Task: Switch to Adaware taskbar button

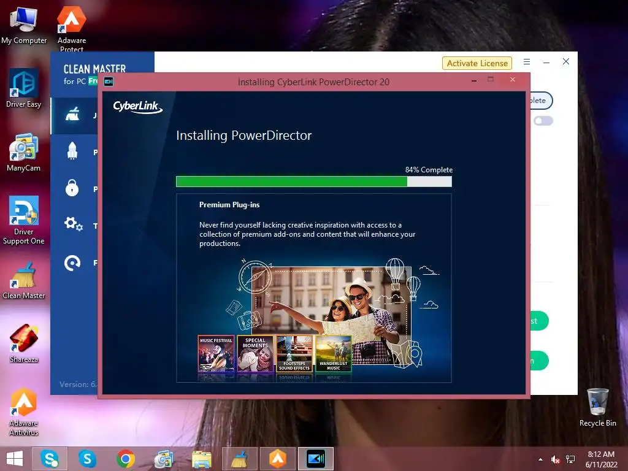Action: [278, 459]
